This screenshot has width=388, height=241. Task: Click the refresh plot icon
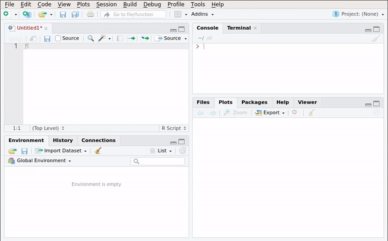click(x=376, y=112)
